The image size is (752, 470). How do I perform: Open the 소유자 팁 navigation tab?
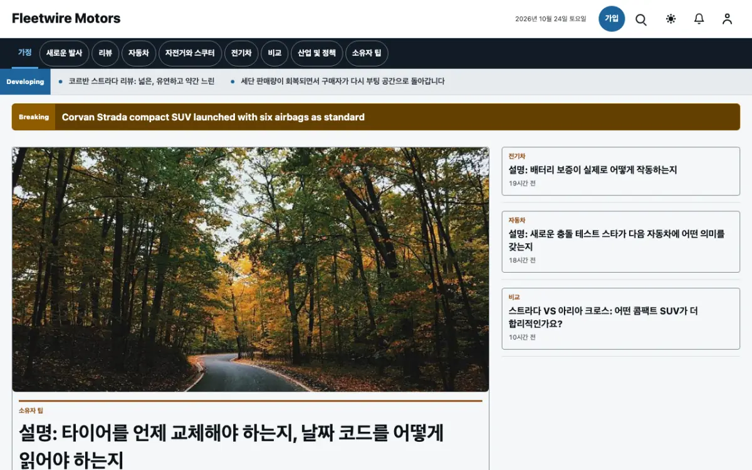click(367, 53)
